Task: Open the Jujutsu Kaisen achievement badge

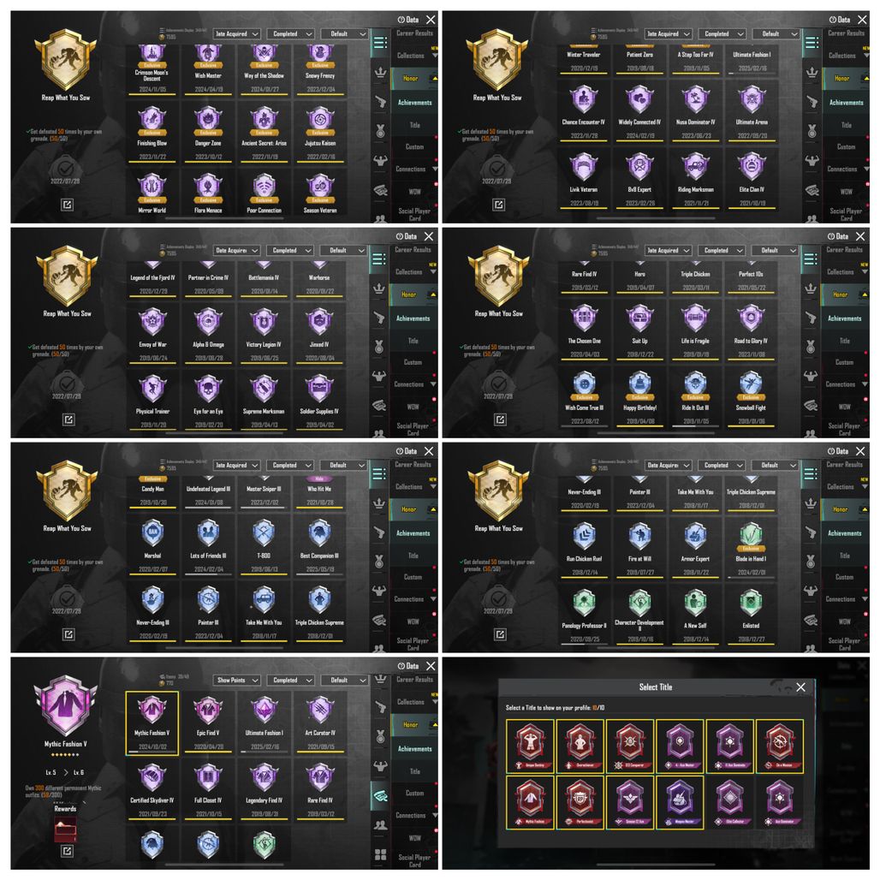Action: 320,133
